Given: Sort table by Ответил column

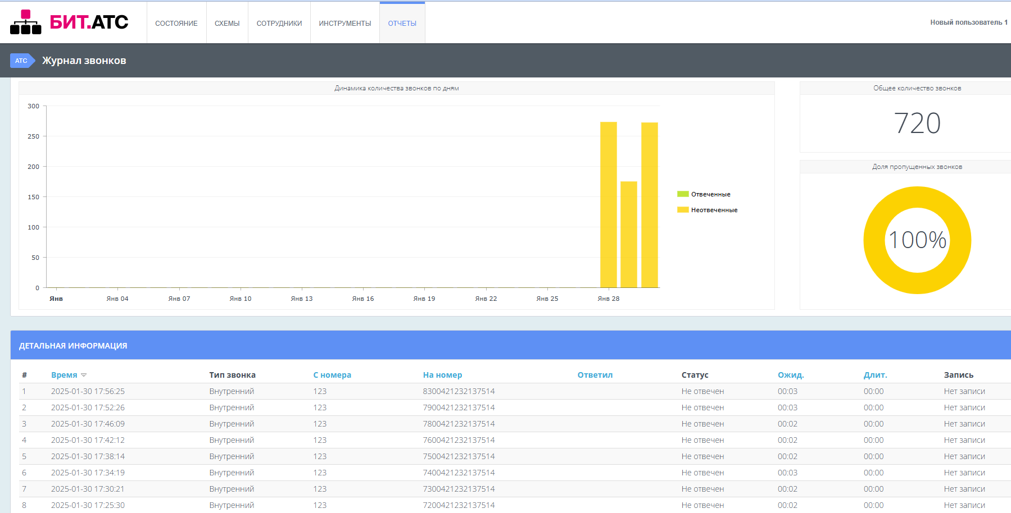Looking at the screenshot, I should click(x=595, y=375).
